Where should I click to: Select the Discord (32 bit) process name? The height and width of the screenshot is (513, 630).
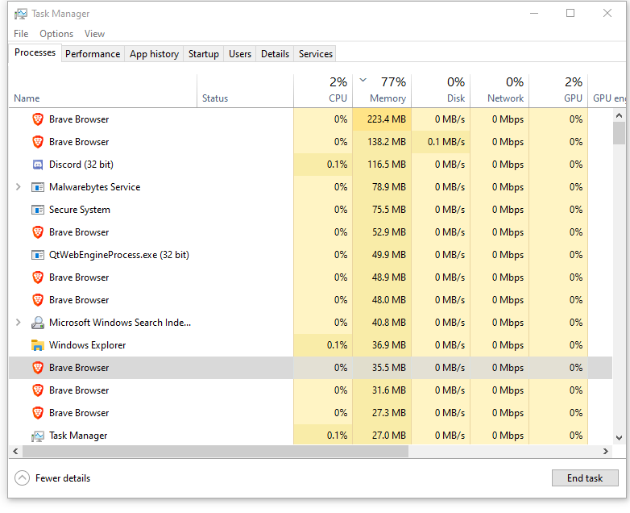(81, 165)
